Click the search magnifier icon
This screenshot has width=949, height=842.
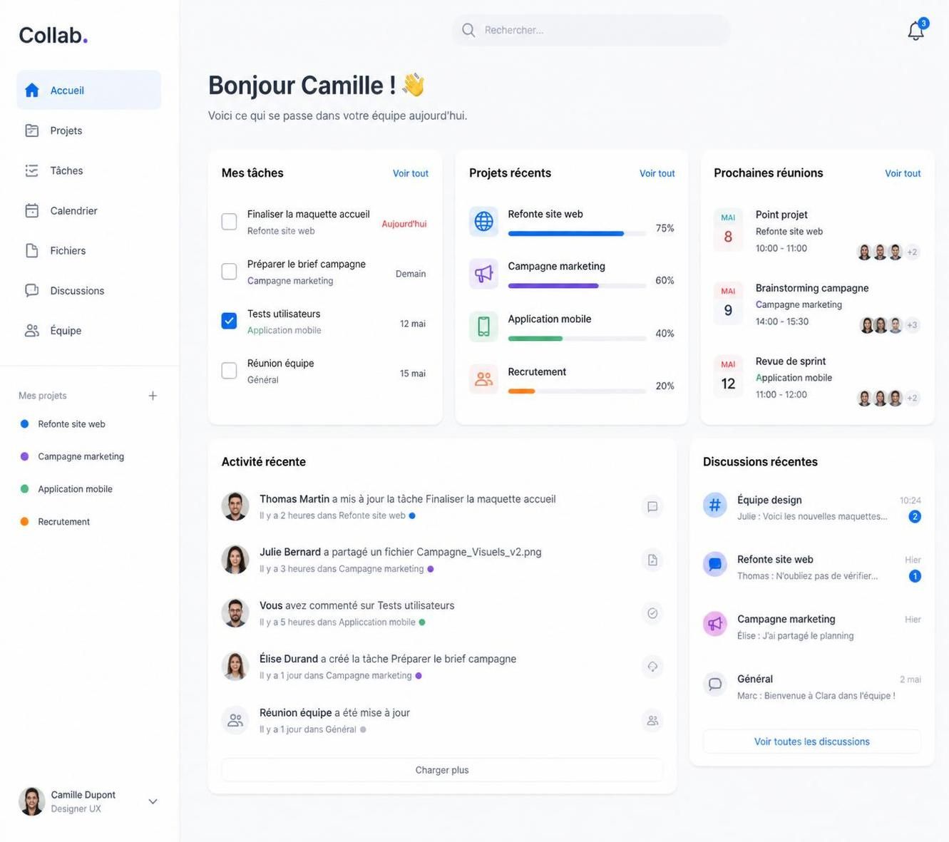[x=468, y=30]
